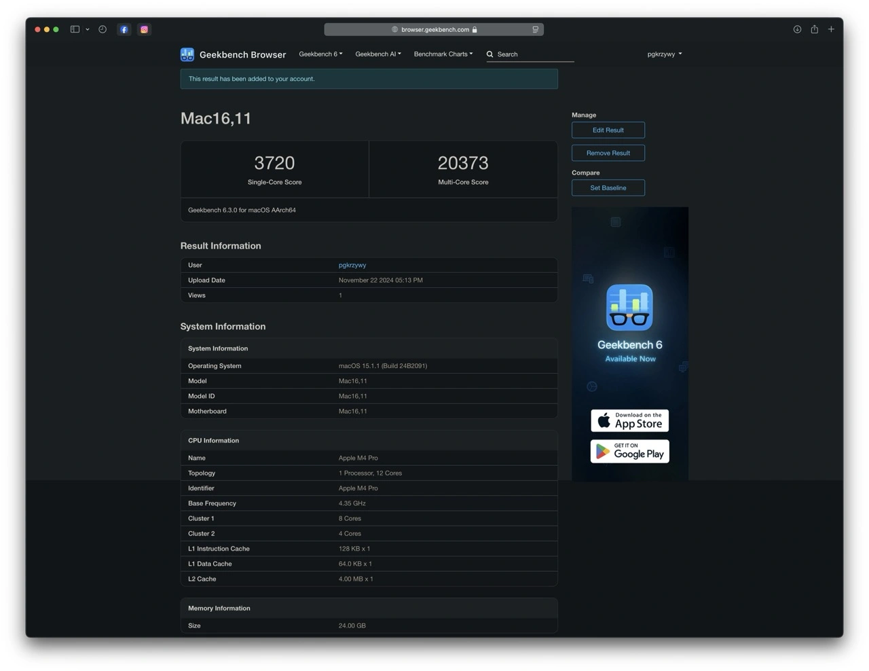Click the Geekbench Browser logo icon
The height and width of the screenshot is (671, 869).
187,54
